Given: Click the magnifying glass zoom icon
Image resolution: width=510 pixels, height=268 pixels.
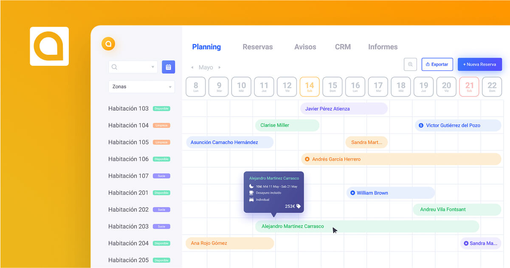Looking at the screenshot, I should point(410,64).
